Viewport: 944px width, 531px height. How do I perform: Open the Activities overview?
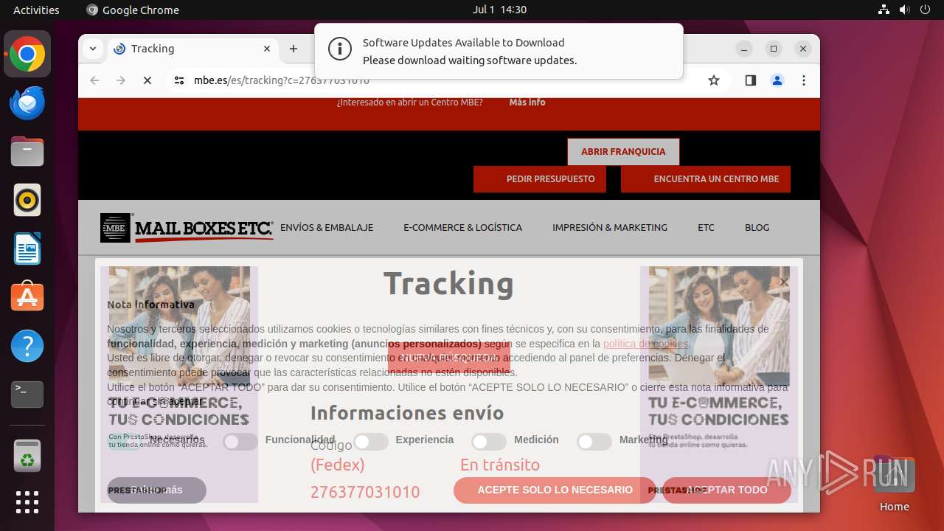click(x=36, y=10)
